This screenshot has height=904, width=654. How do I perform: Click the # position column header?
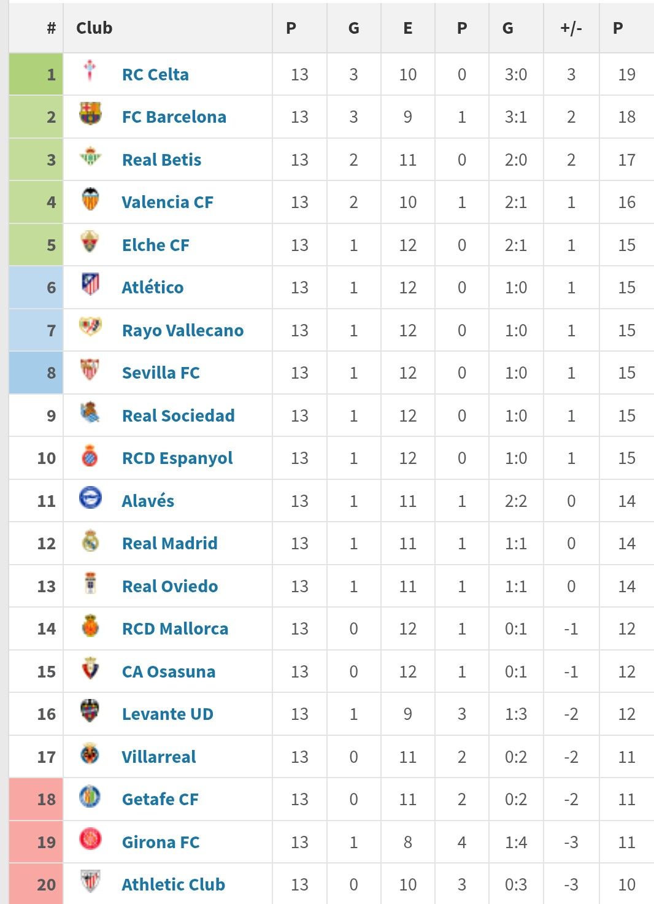click(x=52, y=28)
